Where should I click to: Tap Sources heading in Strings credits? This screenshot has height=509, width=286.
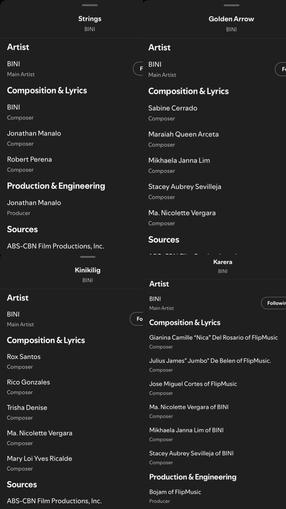click(x=22, y=229)
